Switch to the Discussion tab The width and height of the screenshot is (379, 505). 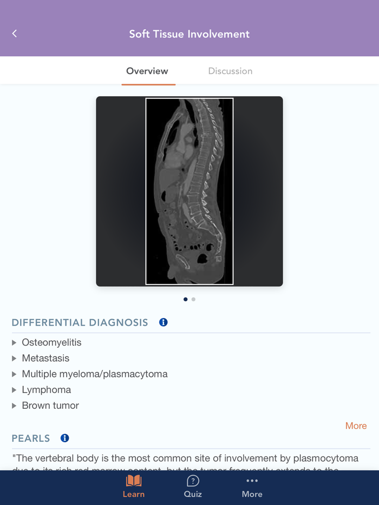230,71
